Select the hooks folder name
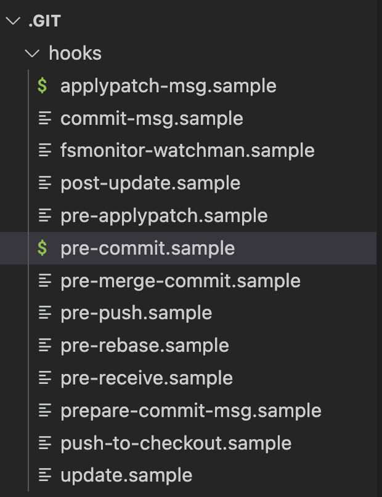 75,54
